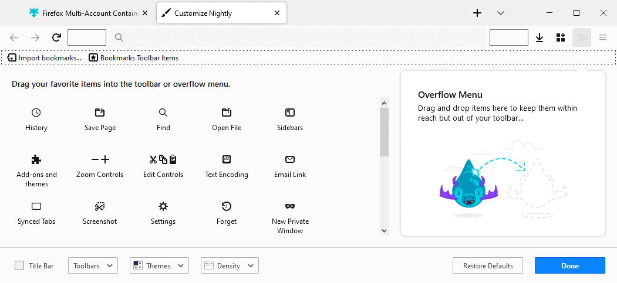Click the Import bookmarks item
Image resolution: width=617 pixels, height=283 pixels.
click(45, 57)
